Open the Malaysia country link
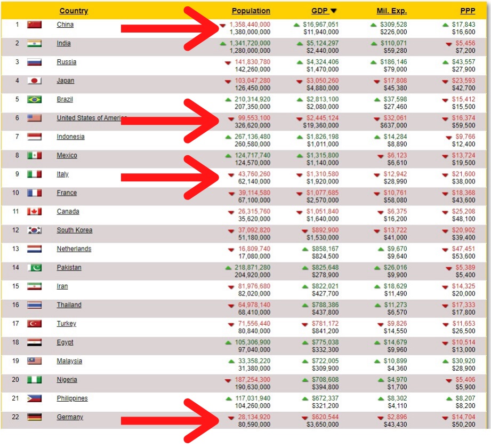491x448 pixels. (x=69, y=361)
